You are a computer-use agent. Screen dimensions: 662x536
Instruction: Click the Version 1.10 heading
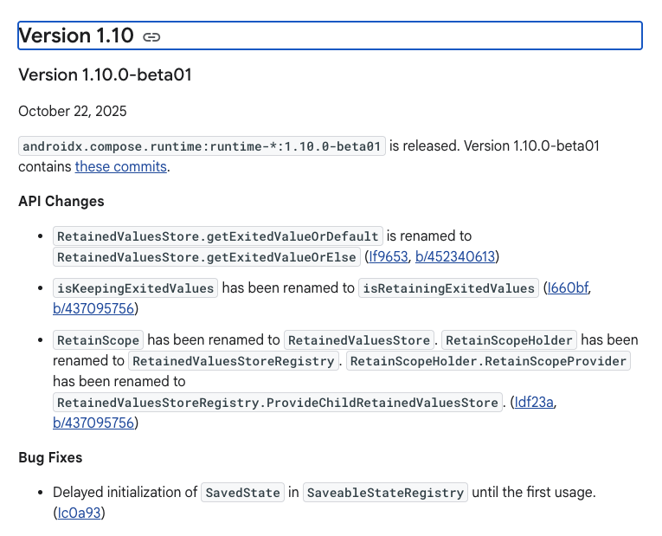76,36
